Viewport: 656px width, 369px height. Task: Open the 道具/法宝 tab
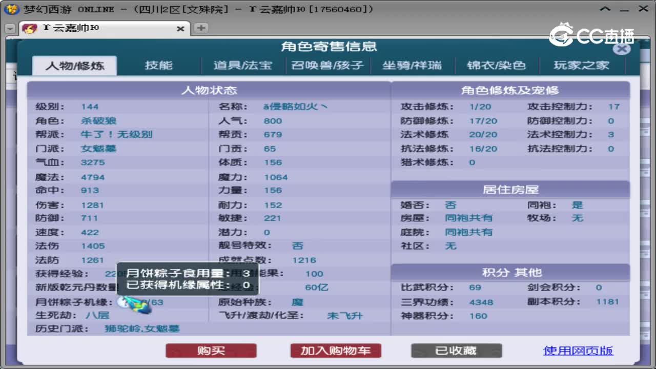coord(243,66)
